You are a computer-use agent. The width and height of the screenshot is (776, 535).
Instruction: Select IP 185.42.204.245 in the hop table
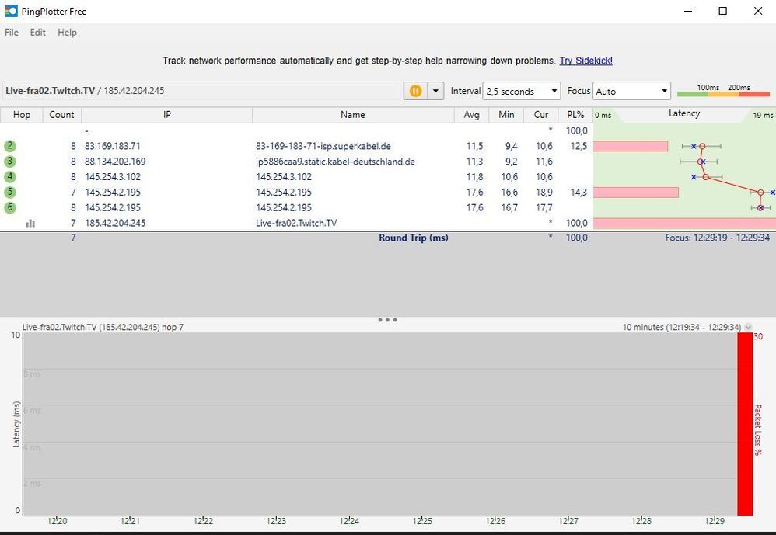pos(115,223)
